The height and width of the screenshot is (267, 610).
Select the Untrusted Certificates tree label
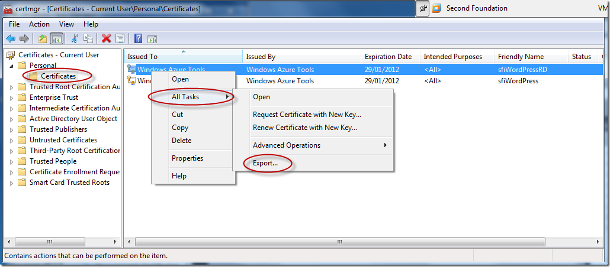(x=63, y=140)
